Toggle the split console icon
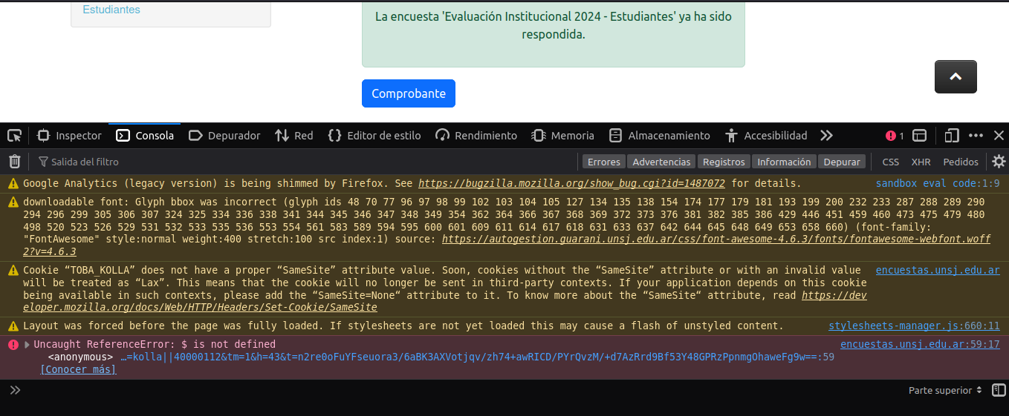 [x=920, y=136]
